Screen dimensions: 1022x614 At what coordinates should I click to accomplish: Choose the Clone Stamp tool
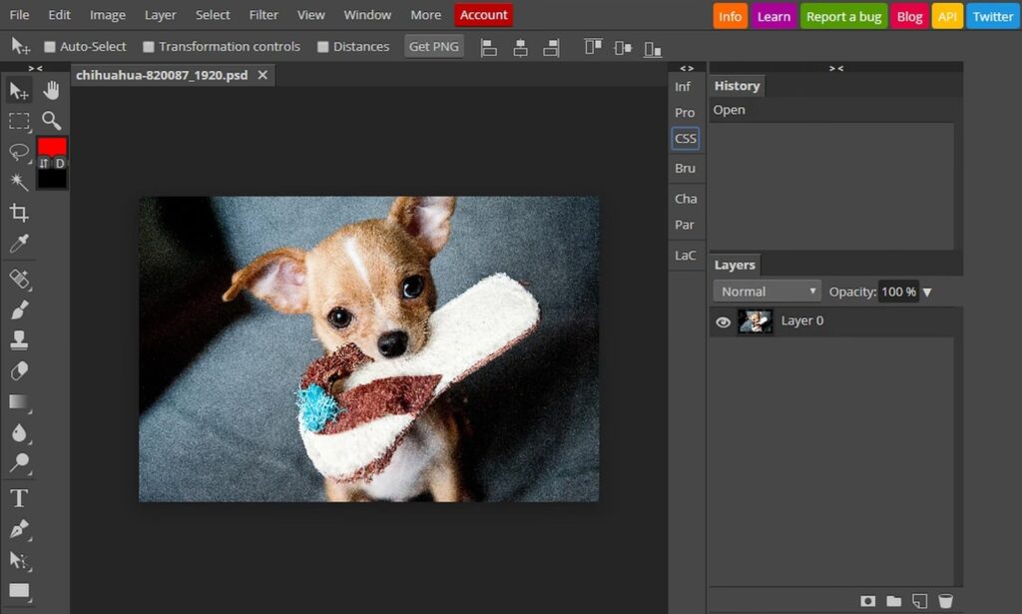(19, 340)
